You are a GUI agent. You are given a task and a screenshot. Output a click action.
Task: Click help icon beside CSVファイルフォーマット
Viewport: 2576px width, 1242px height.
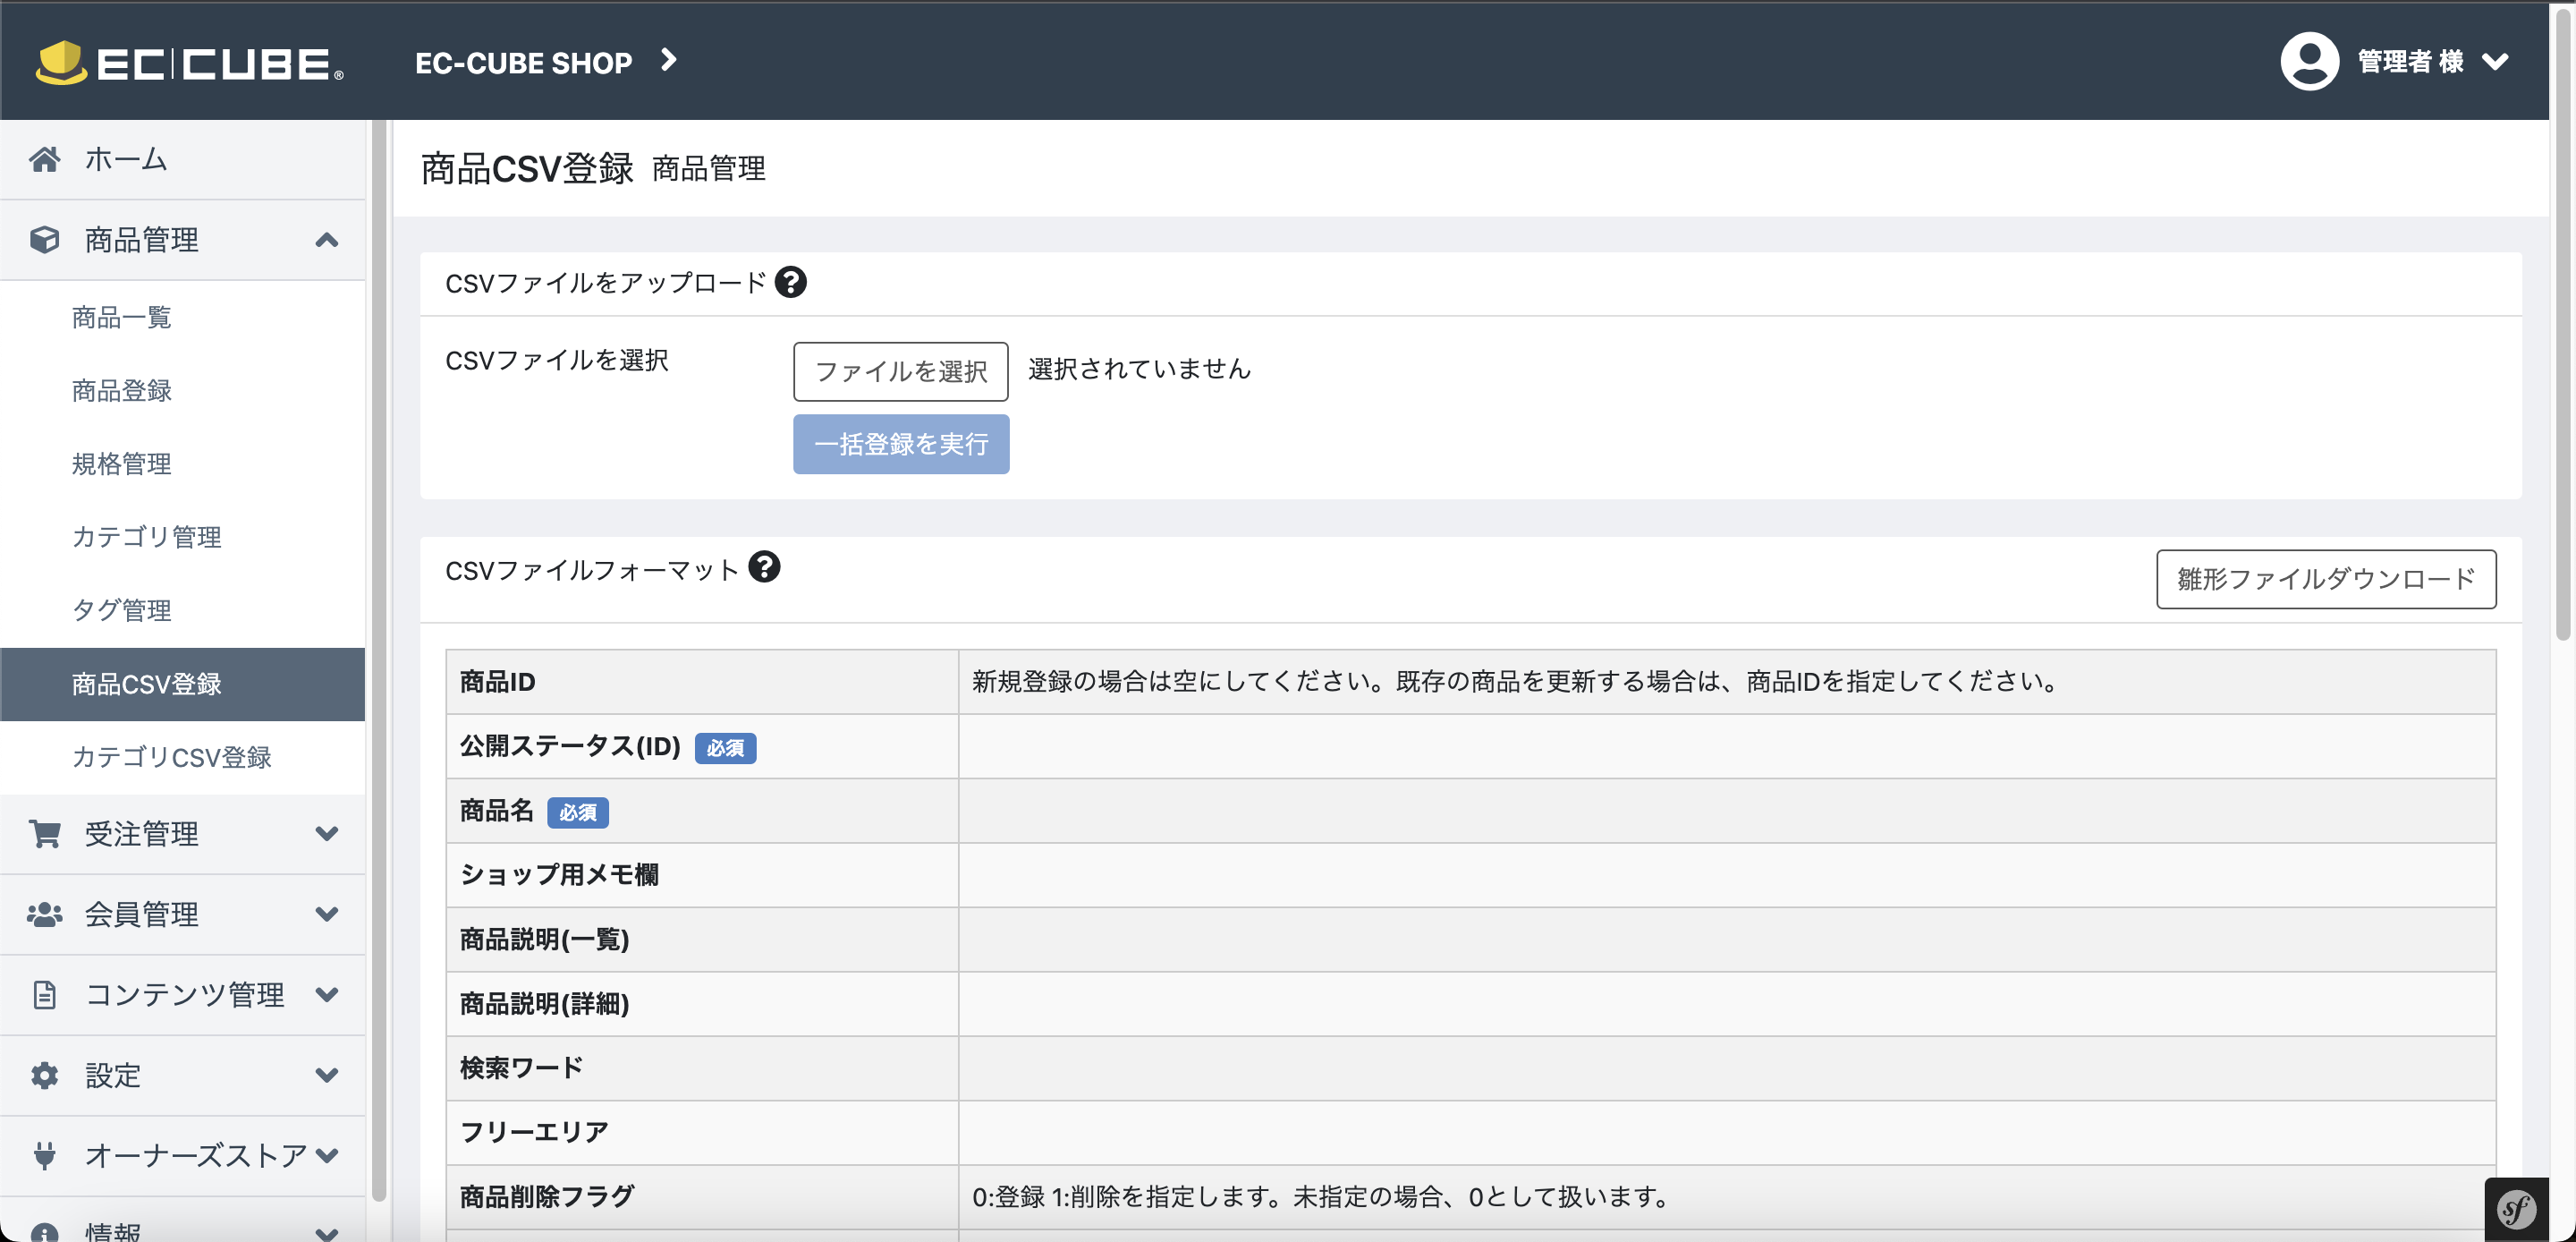pos(764,567)
